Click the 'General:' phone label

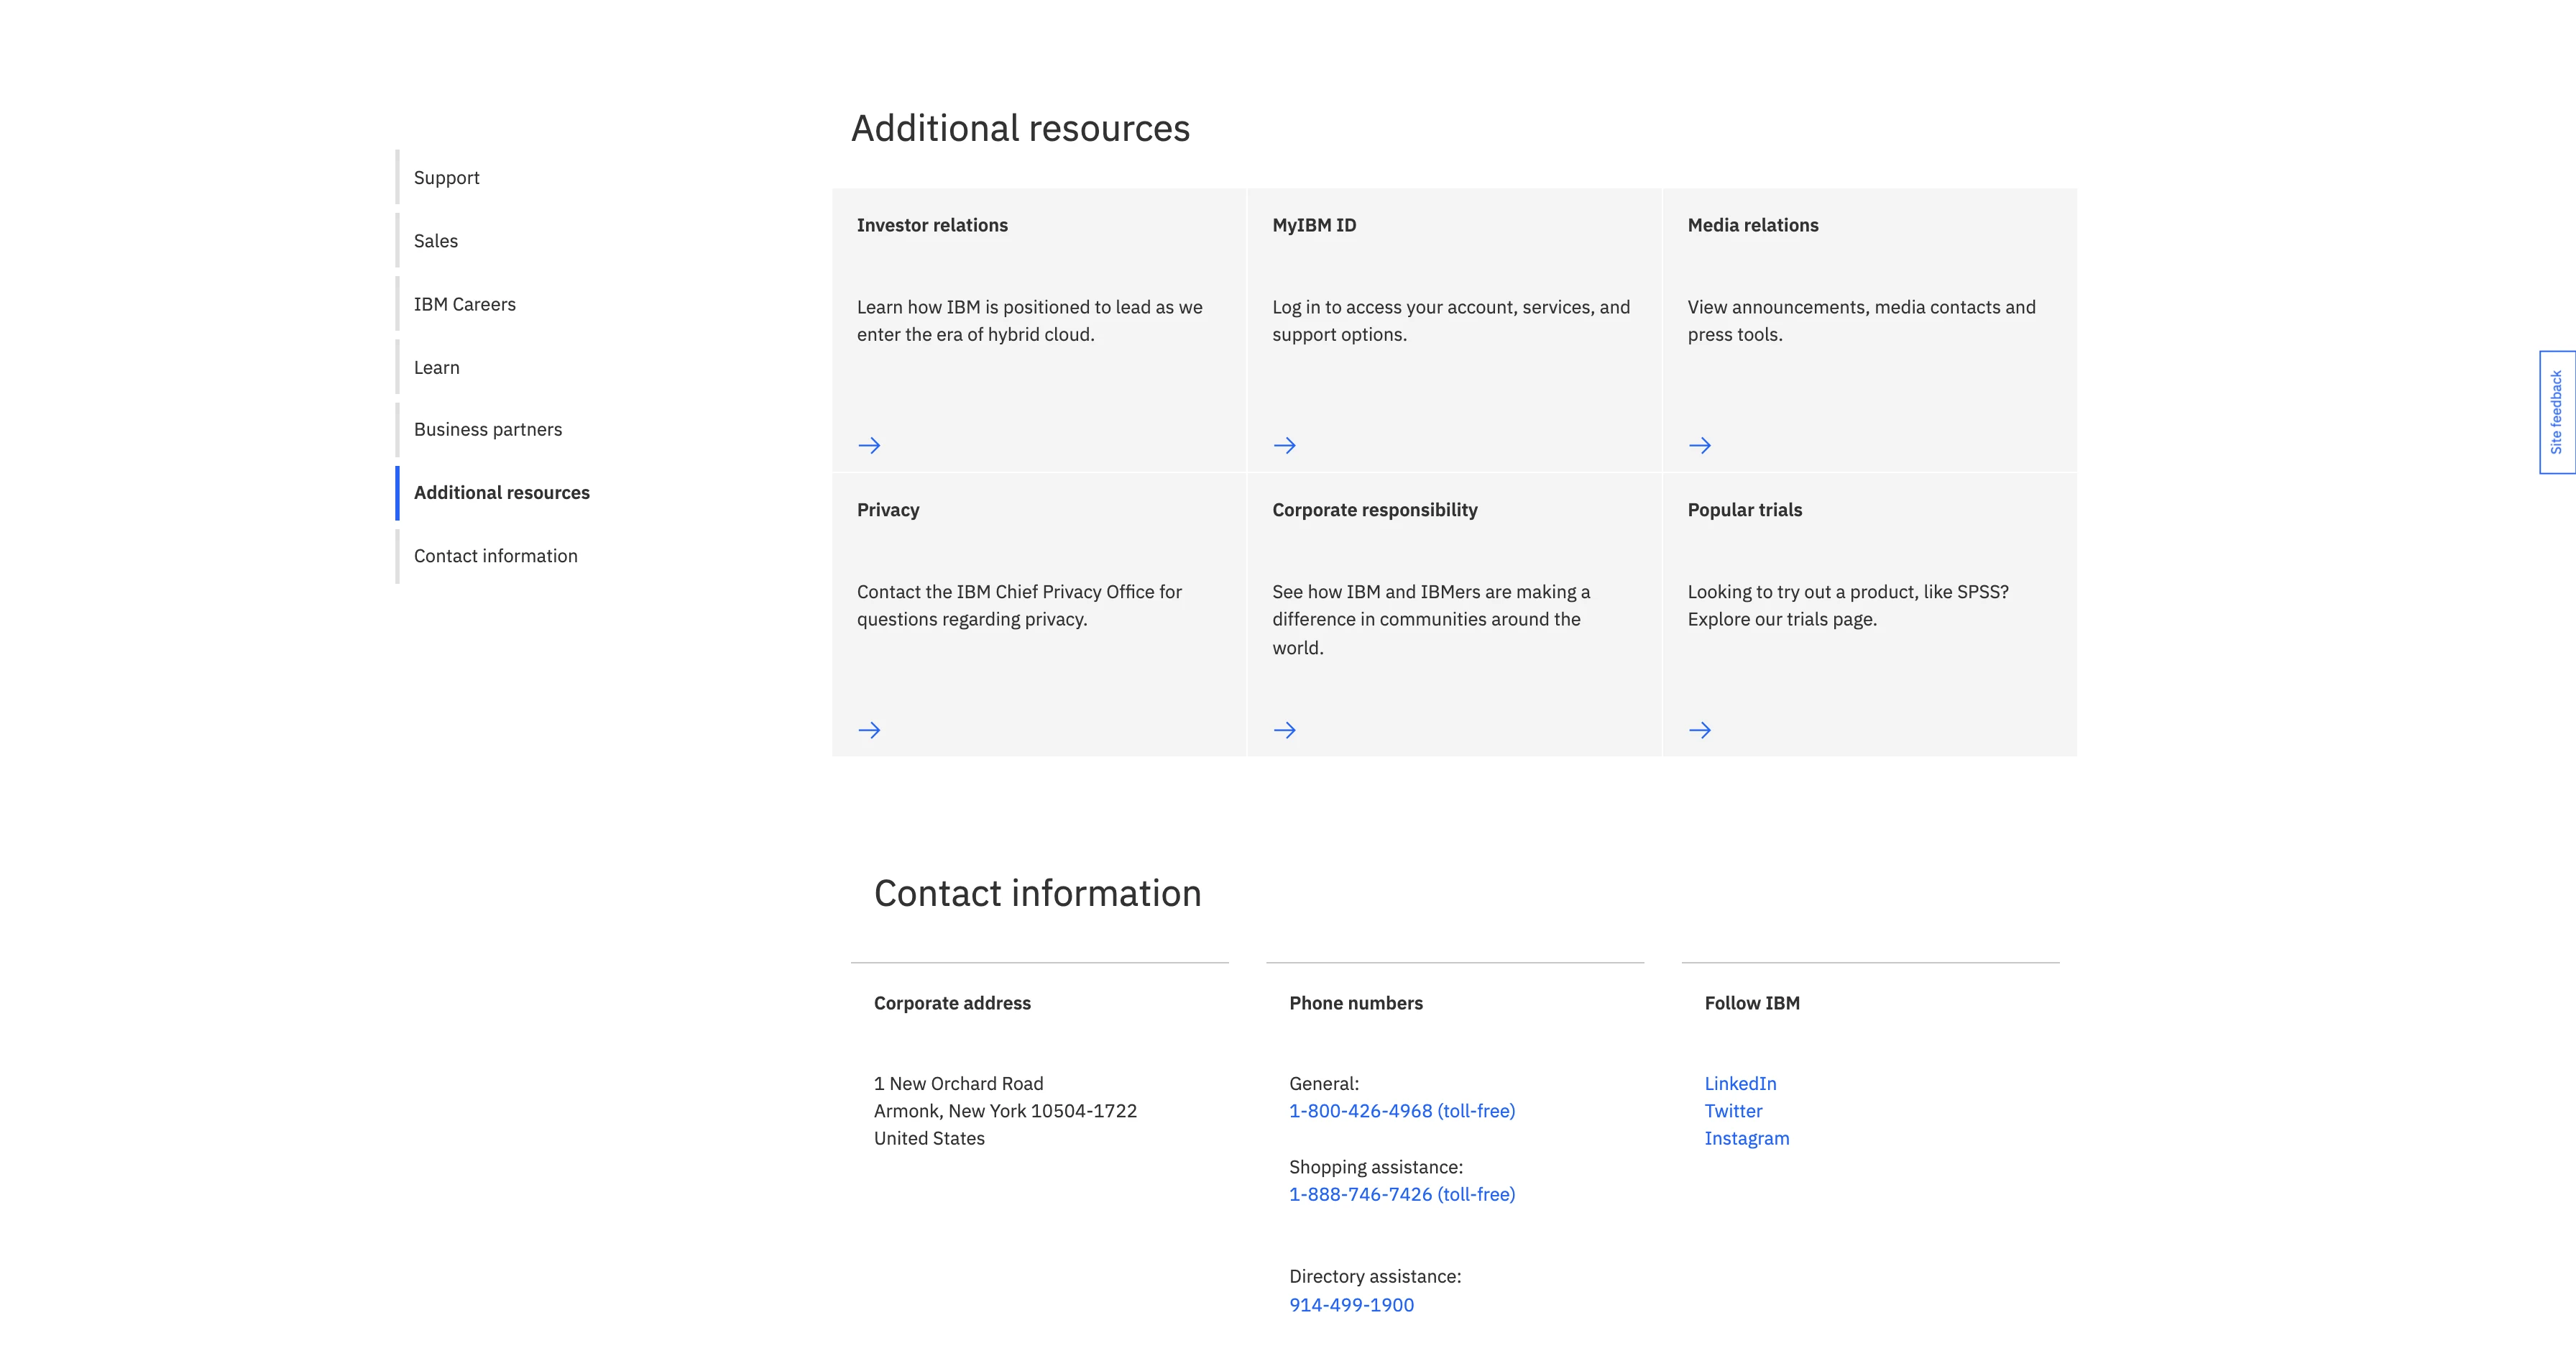1324,1083
